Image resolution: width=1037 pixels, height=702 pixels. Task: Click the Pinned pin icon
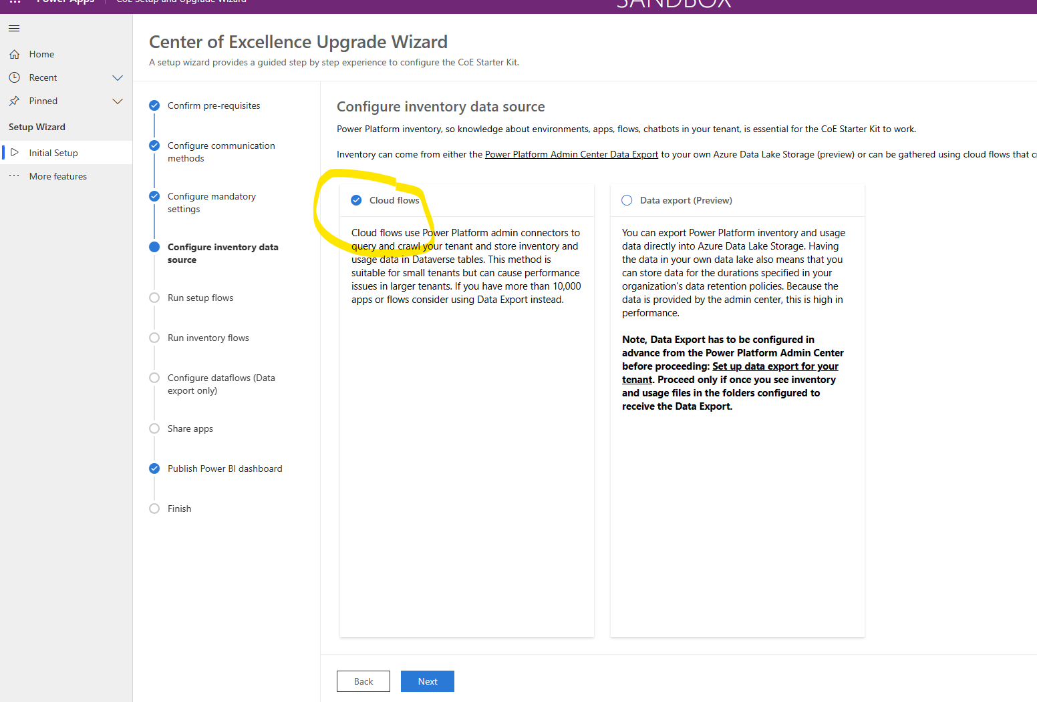pos(15,101)
